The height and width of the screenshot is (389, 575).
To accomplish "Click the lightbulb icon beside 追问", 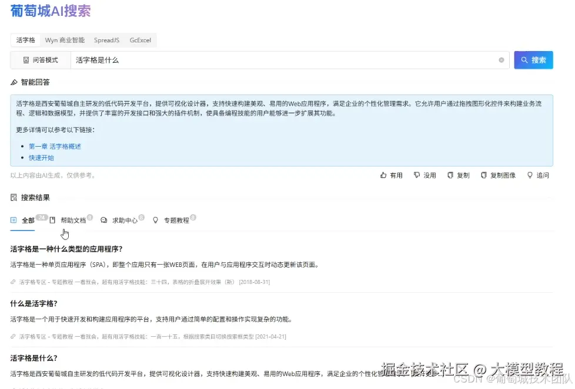I will [530, 175].
